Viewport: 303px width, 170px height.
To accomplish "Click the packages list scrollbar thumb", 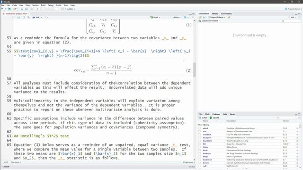I will pos(300,127).
